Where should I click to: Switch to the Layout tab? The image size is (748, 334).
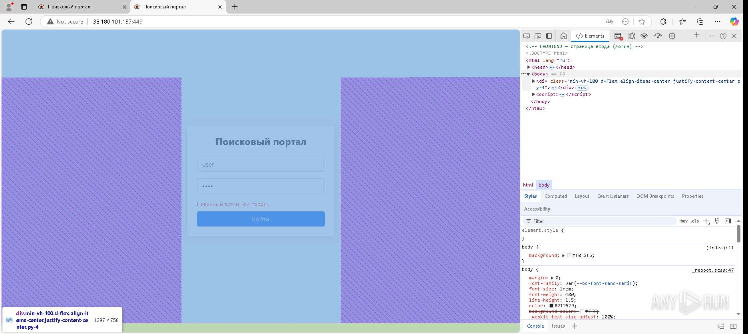[x=582, y=196]
